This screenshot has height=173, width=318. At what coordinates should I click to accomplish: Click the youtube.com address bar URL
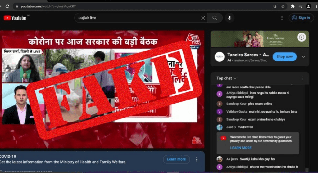[48, 6]
